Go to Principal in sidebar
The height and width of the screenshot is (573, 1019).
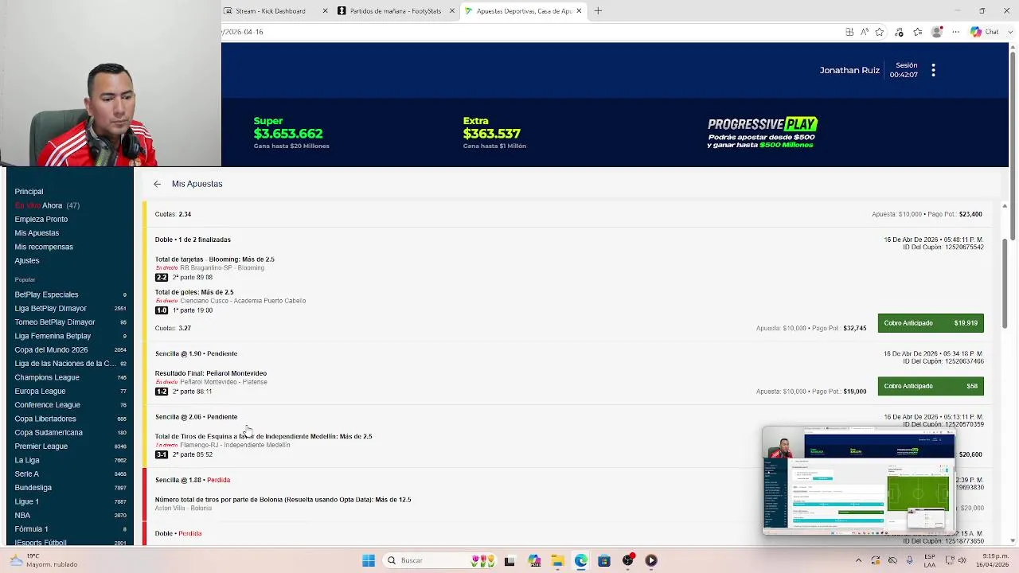29,192
